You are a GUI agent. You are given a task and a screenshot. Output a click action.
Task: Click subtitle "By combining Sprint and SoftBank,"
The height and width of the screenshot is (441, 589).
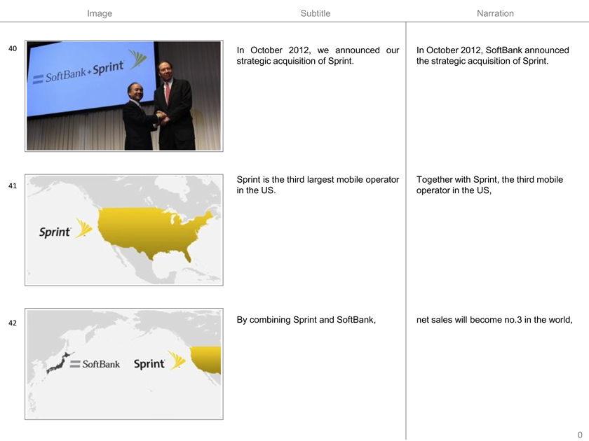pyautogui.click(x=306, y=320)
